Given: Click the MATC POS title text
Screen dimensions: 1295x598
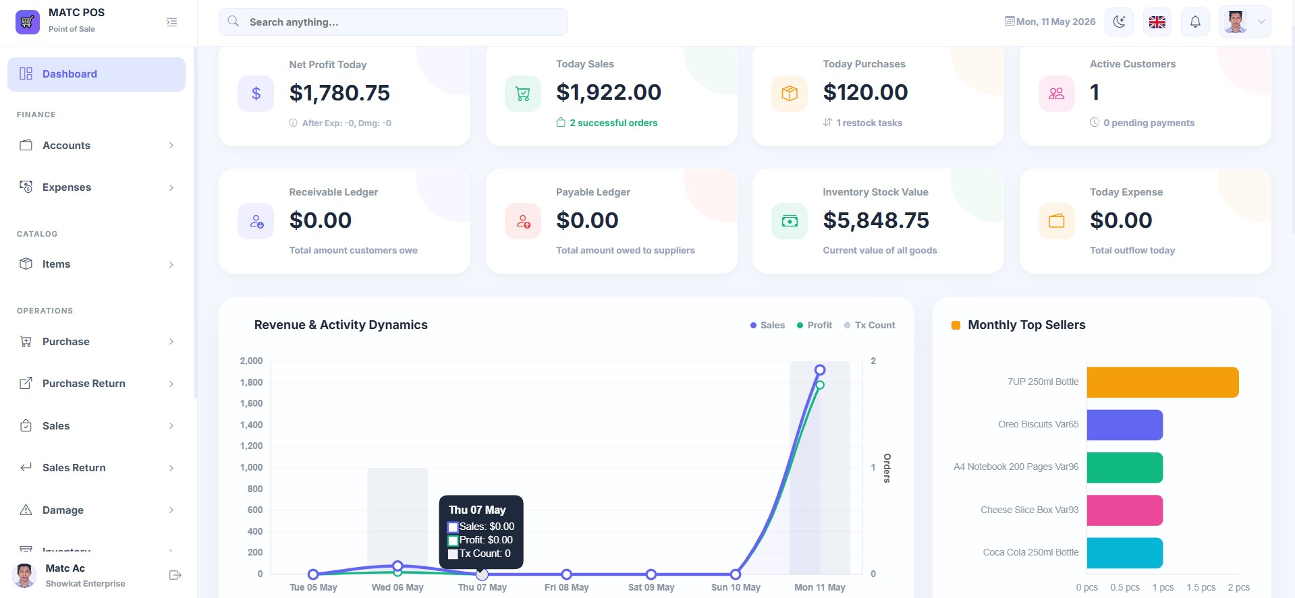Looking at the screenshot, I should coord(76,12).
